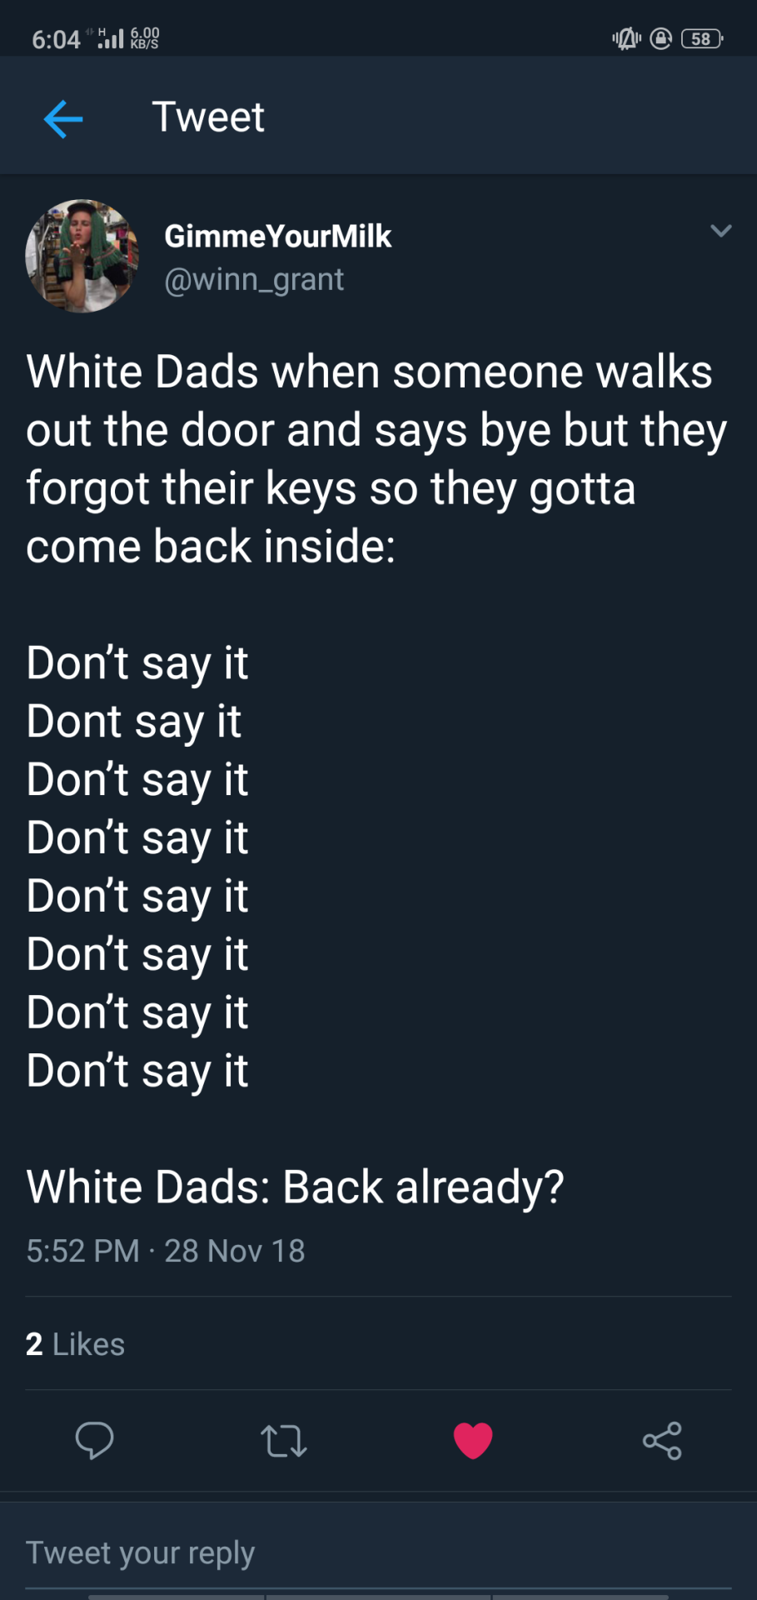Open GimmeYourMilk profile picture
The image size is (757, 1600).
[82, 256]
